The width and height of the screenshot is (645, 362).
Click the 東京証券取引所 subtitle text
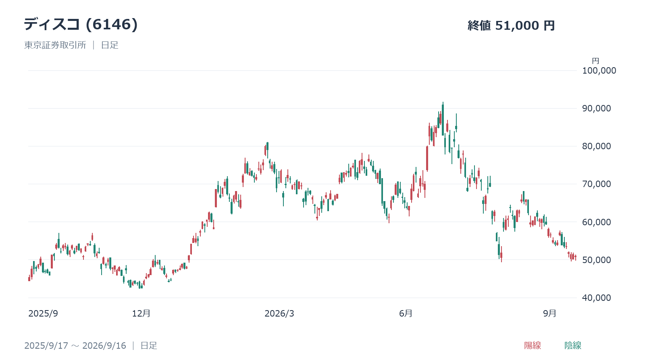(55, 45)
